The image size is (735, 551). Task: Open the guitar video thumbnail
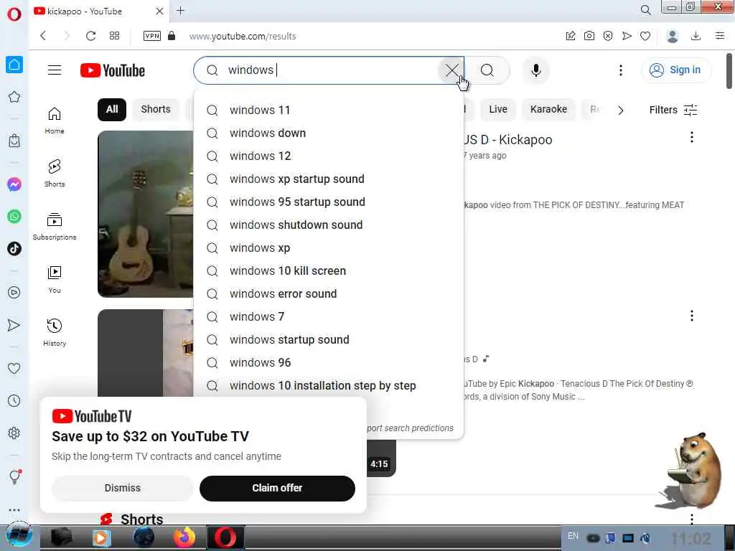145,214
